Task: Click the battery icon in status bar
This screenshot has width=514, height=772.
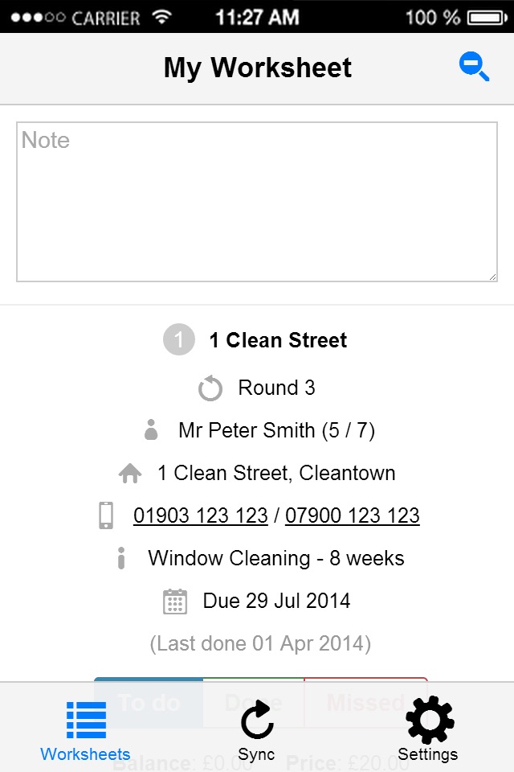Action: point(488,17)
